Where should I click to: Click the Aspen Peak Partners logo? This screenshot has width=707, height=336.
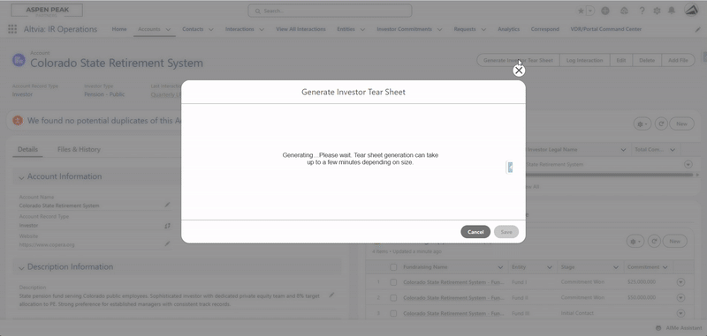(x=47, y=11)
